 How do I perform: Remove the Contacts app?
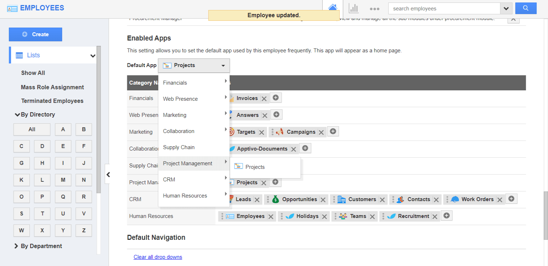[436, 200]
